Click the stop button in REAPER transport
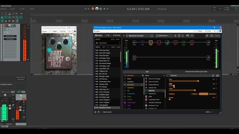This screenshot has height=134, width=239. click(105, 9)
